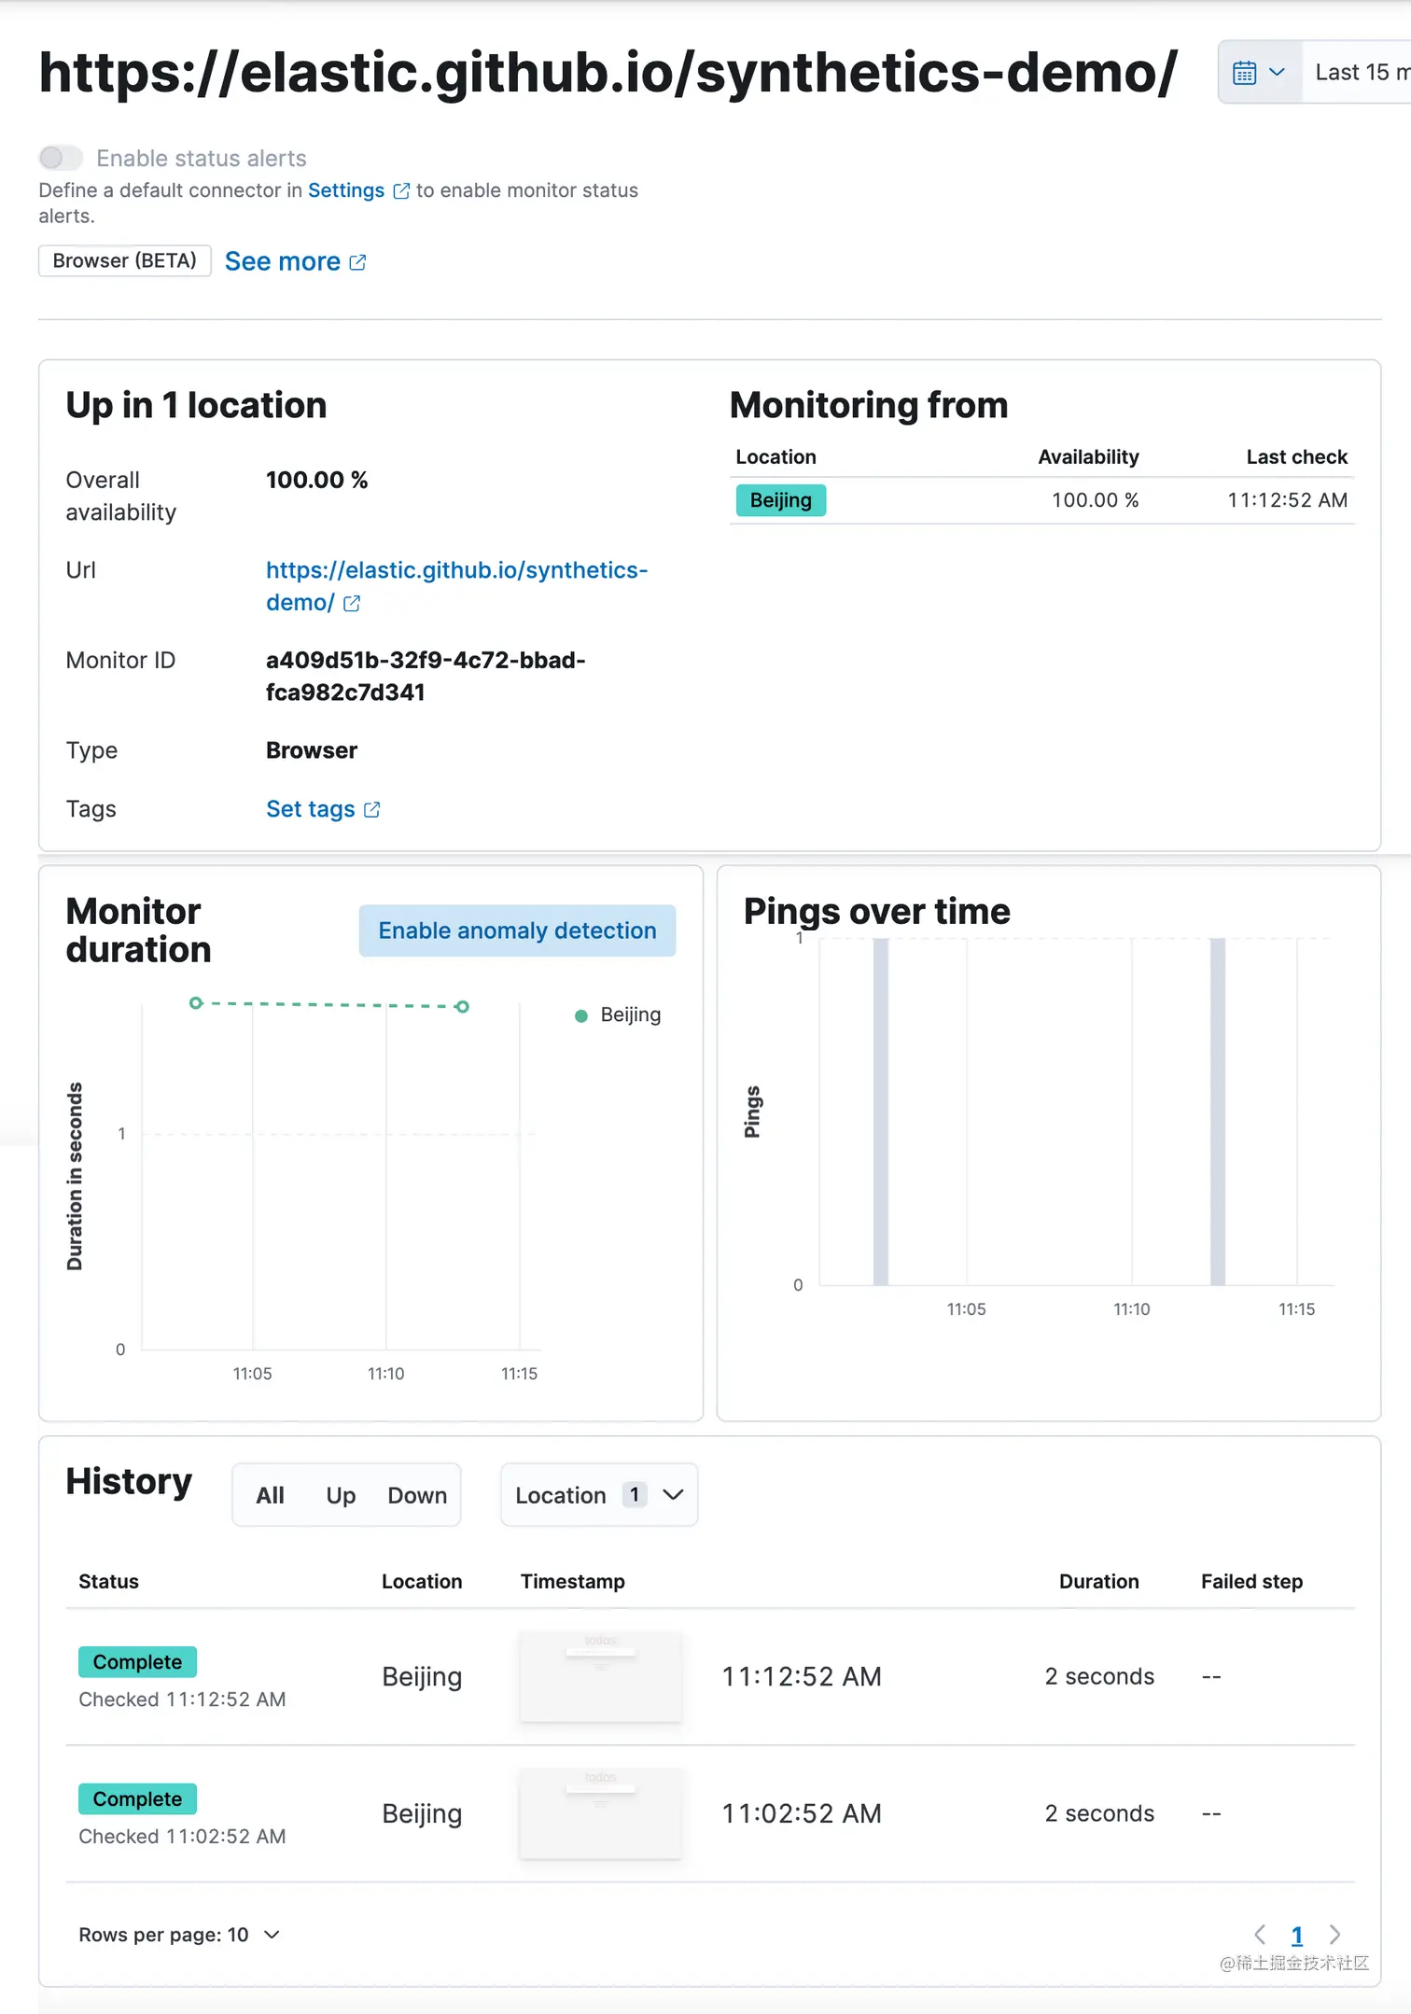
Task: Go to previous history page arrow
Action: pos(1260,1935)
